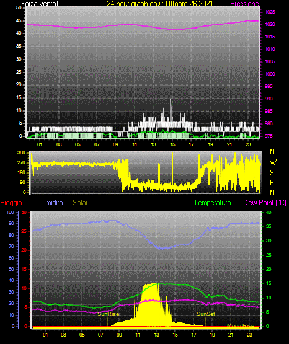Select the red Pioggia legend label

11,203
